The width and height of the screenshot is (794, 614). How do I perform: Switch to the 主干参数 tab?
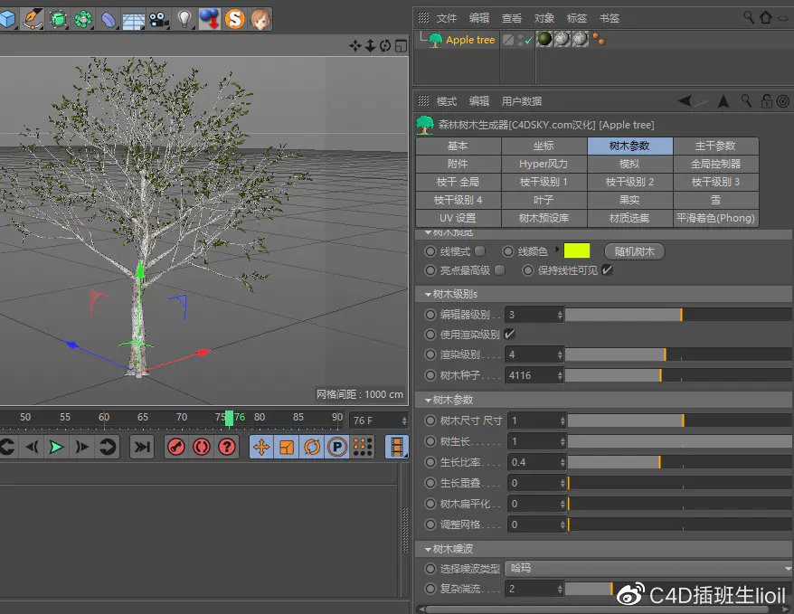(x=715, y=146)
